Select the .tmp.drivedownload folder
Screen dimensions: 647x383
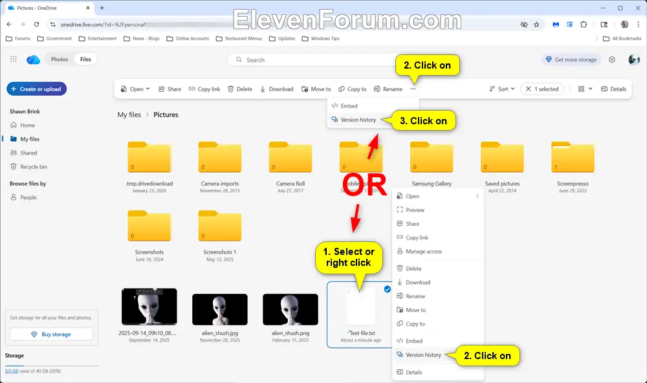click(x=149, y=157)
